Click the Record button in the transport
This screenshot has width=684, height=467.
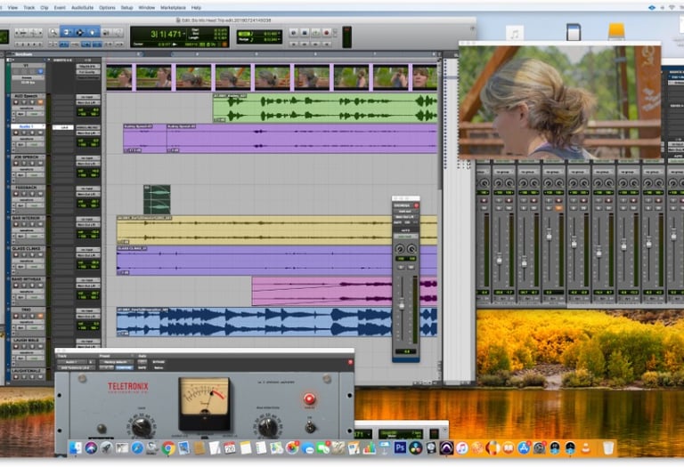tap(325, 31)
